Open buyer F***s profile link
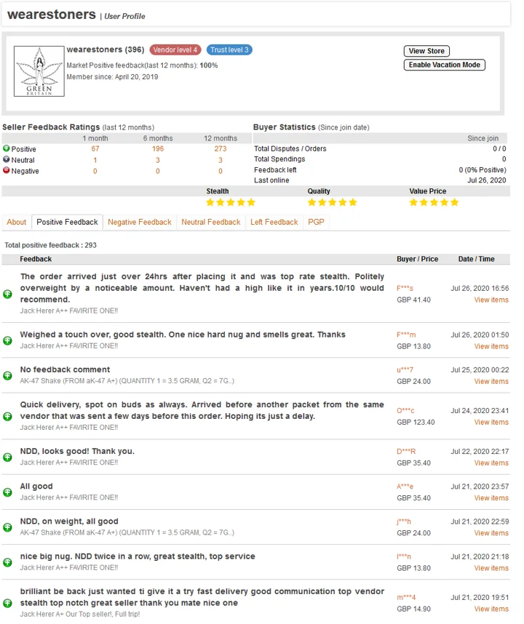Image resolution: width=524 pixels, height=624 pixels. click(x=405, y=288)
